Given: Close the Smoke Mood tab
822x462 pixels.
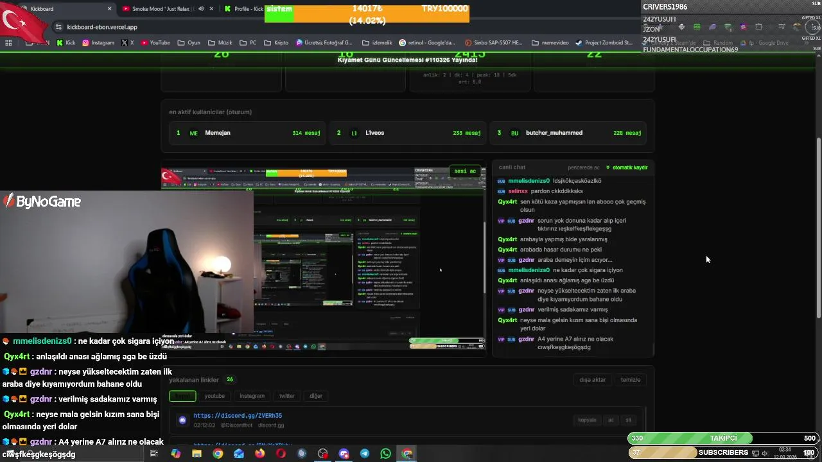Looking at the screenshot, I should [213, 9].
